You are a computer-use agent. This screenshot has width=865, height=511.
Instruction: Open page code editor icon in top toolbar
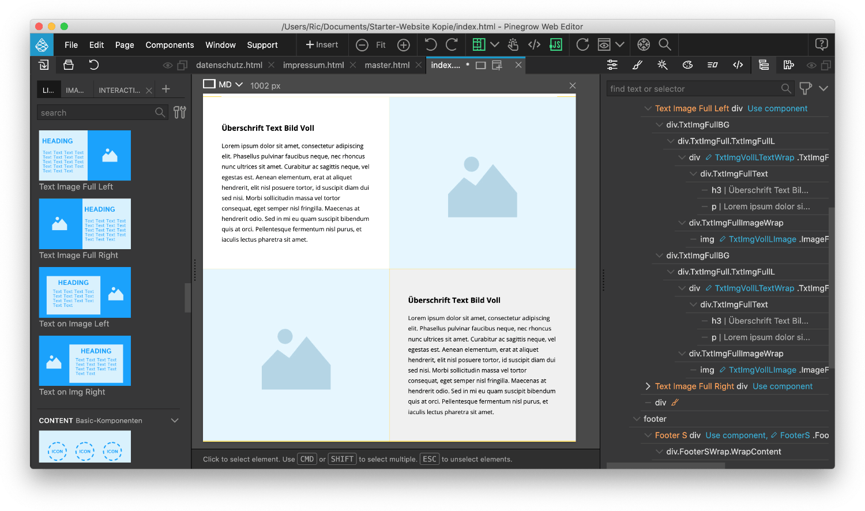(535, 44)
